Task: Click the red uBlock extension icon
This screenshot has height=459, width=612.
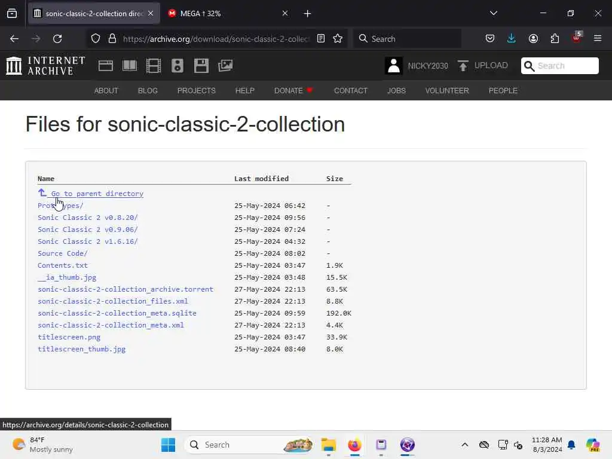Action: pos(577,38)
